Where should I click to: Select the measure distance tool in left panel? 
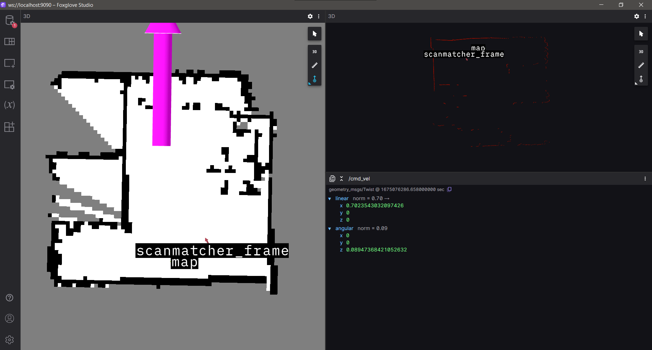(315, 65)
